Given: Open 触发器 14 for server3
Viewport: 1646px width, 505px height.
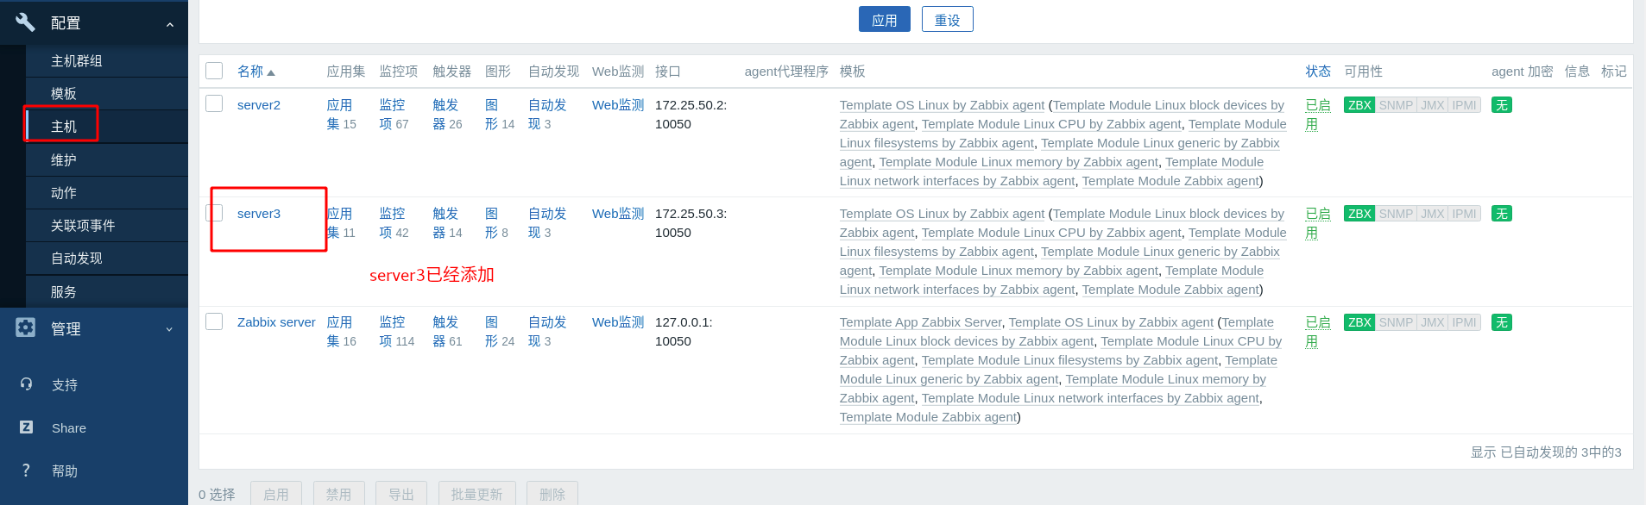Looking at the screenshot, I should click(446, 223).
